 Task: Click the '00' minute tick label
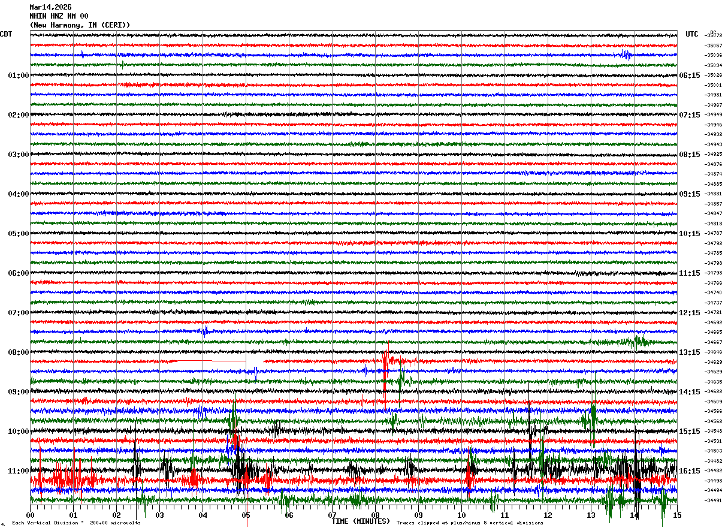(x=31, y=515)
